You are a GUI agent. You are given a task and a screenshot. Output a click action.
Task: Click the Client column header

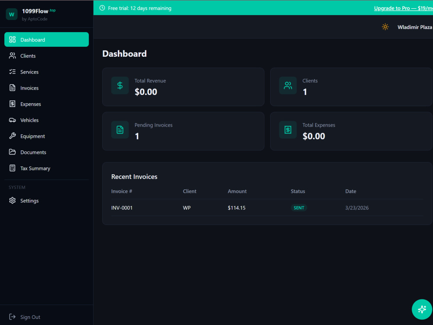pos(190,191)
